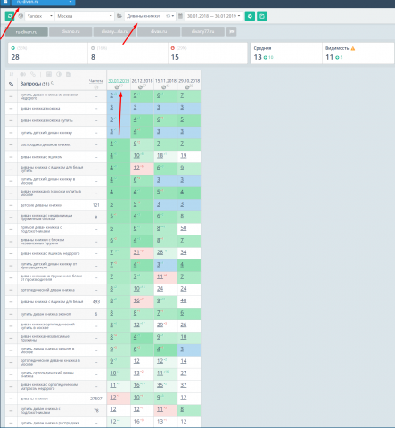Click the 15.11.2018 date column header
Screen dimensions: 395x428
pos(166,81)
